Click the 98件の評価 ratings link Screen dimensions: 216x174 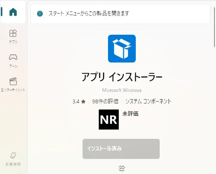click(105, 101)
